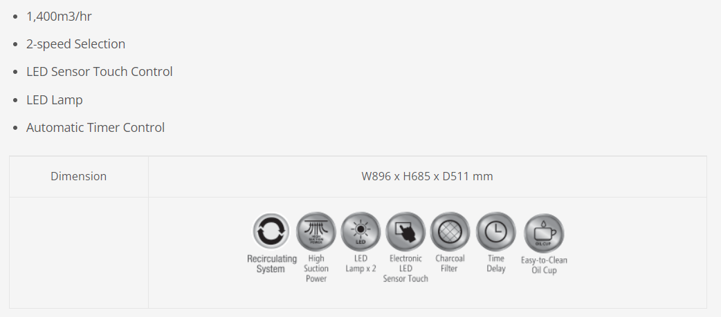
Task: Click the High Suction Power icon
Action: [x=316, y=231]
